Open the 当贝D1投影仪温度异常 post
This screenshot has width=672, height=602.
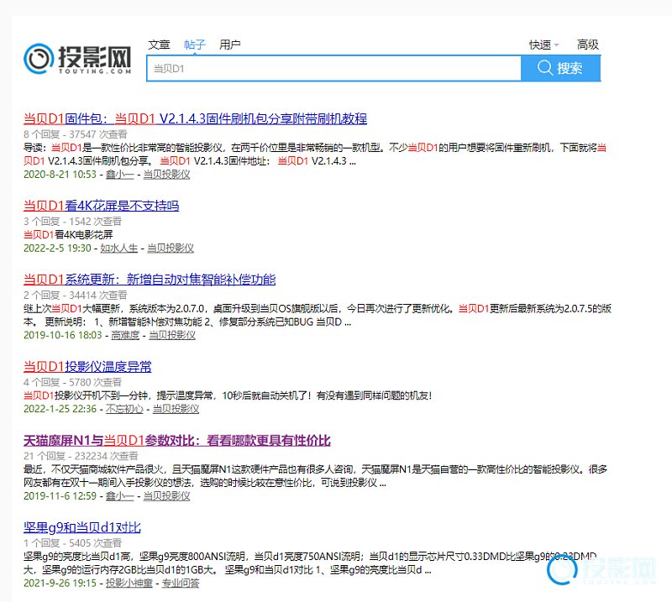[87, 367]
